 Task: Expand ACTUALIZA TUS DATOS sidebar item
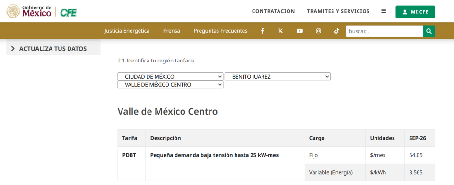pyautogui.click(x=53, y=49)
